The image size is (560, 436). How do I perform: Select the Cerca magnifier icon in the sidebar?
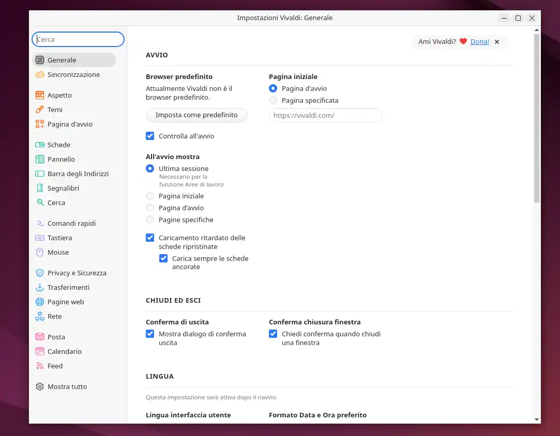tap(40, 203)
